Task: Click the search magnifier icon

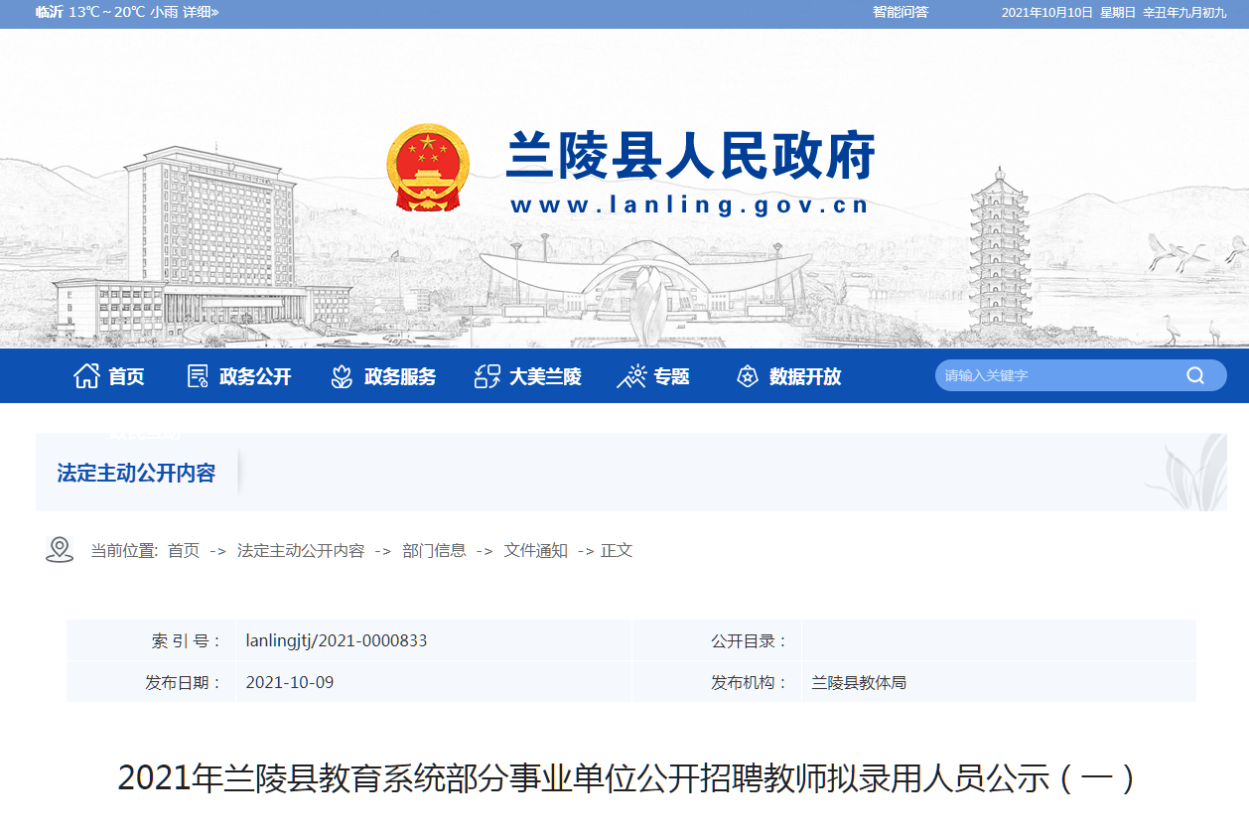Action: (x=1195, y=375)
